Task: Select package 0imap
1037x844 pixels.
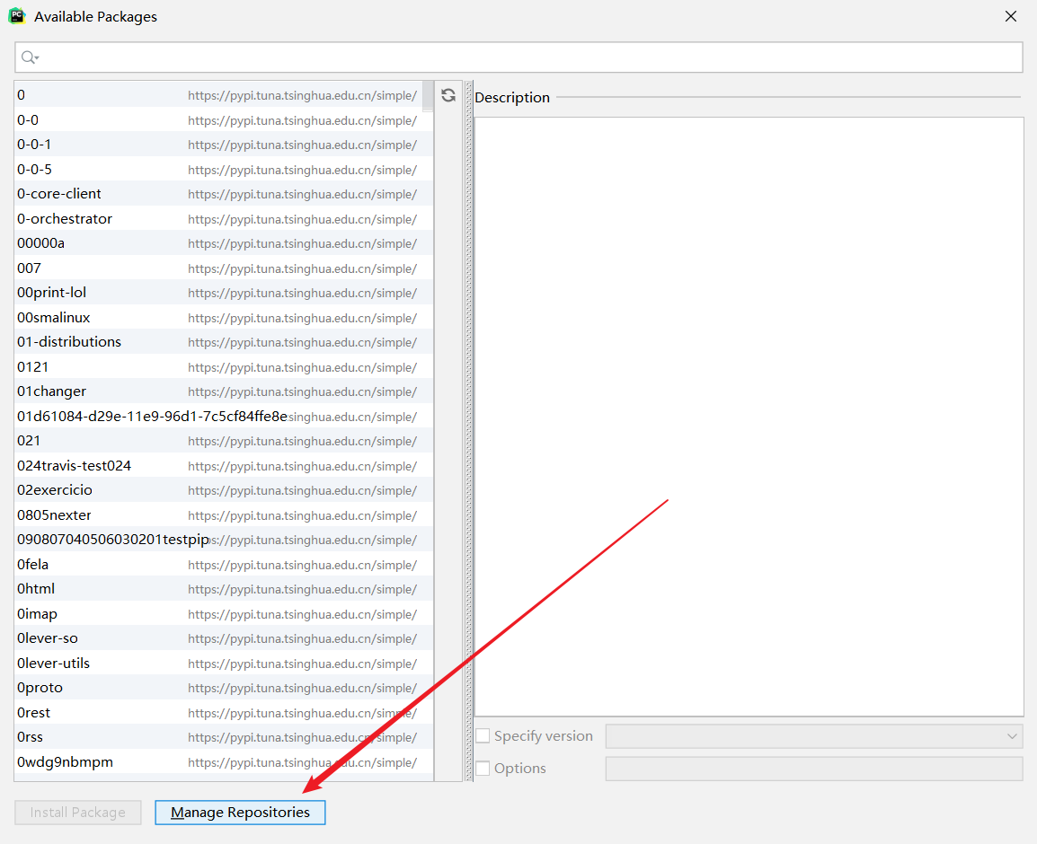Action: 224,613
